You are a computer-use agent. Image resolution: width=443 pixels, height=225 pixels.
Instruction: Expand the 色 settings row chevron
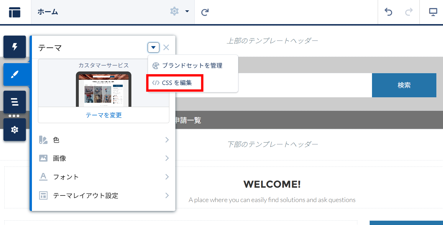coord(167,140)
